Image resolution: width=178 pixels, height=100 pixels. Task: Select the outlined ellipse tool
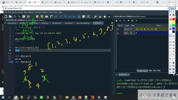(170, 45)
